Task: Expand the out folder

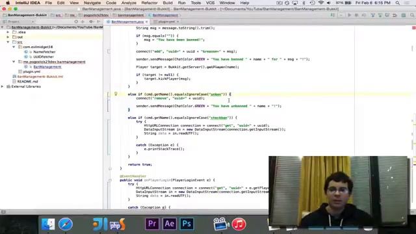Action: tap(8, 37)
